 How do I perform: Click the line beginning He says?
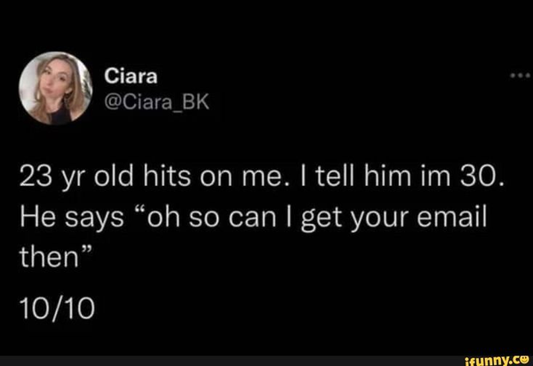point(253,219)
